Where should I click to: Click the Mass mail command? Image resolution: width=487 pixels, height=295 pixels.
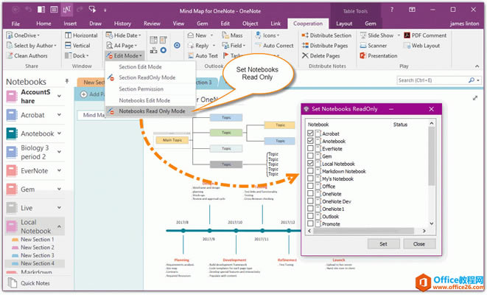(232, 35)
